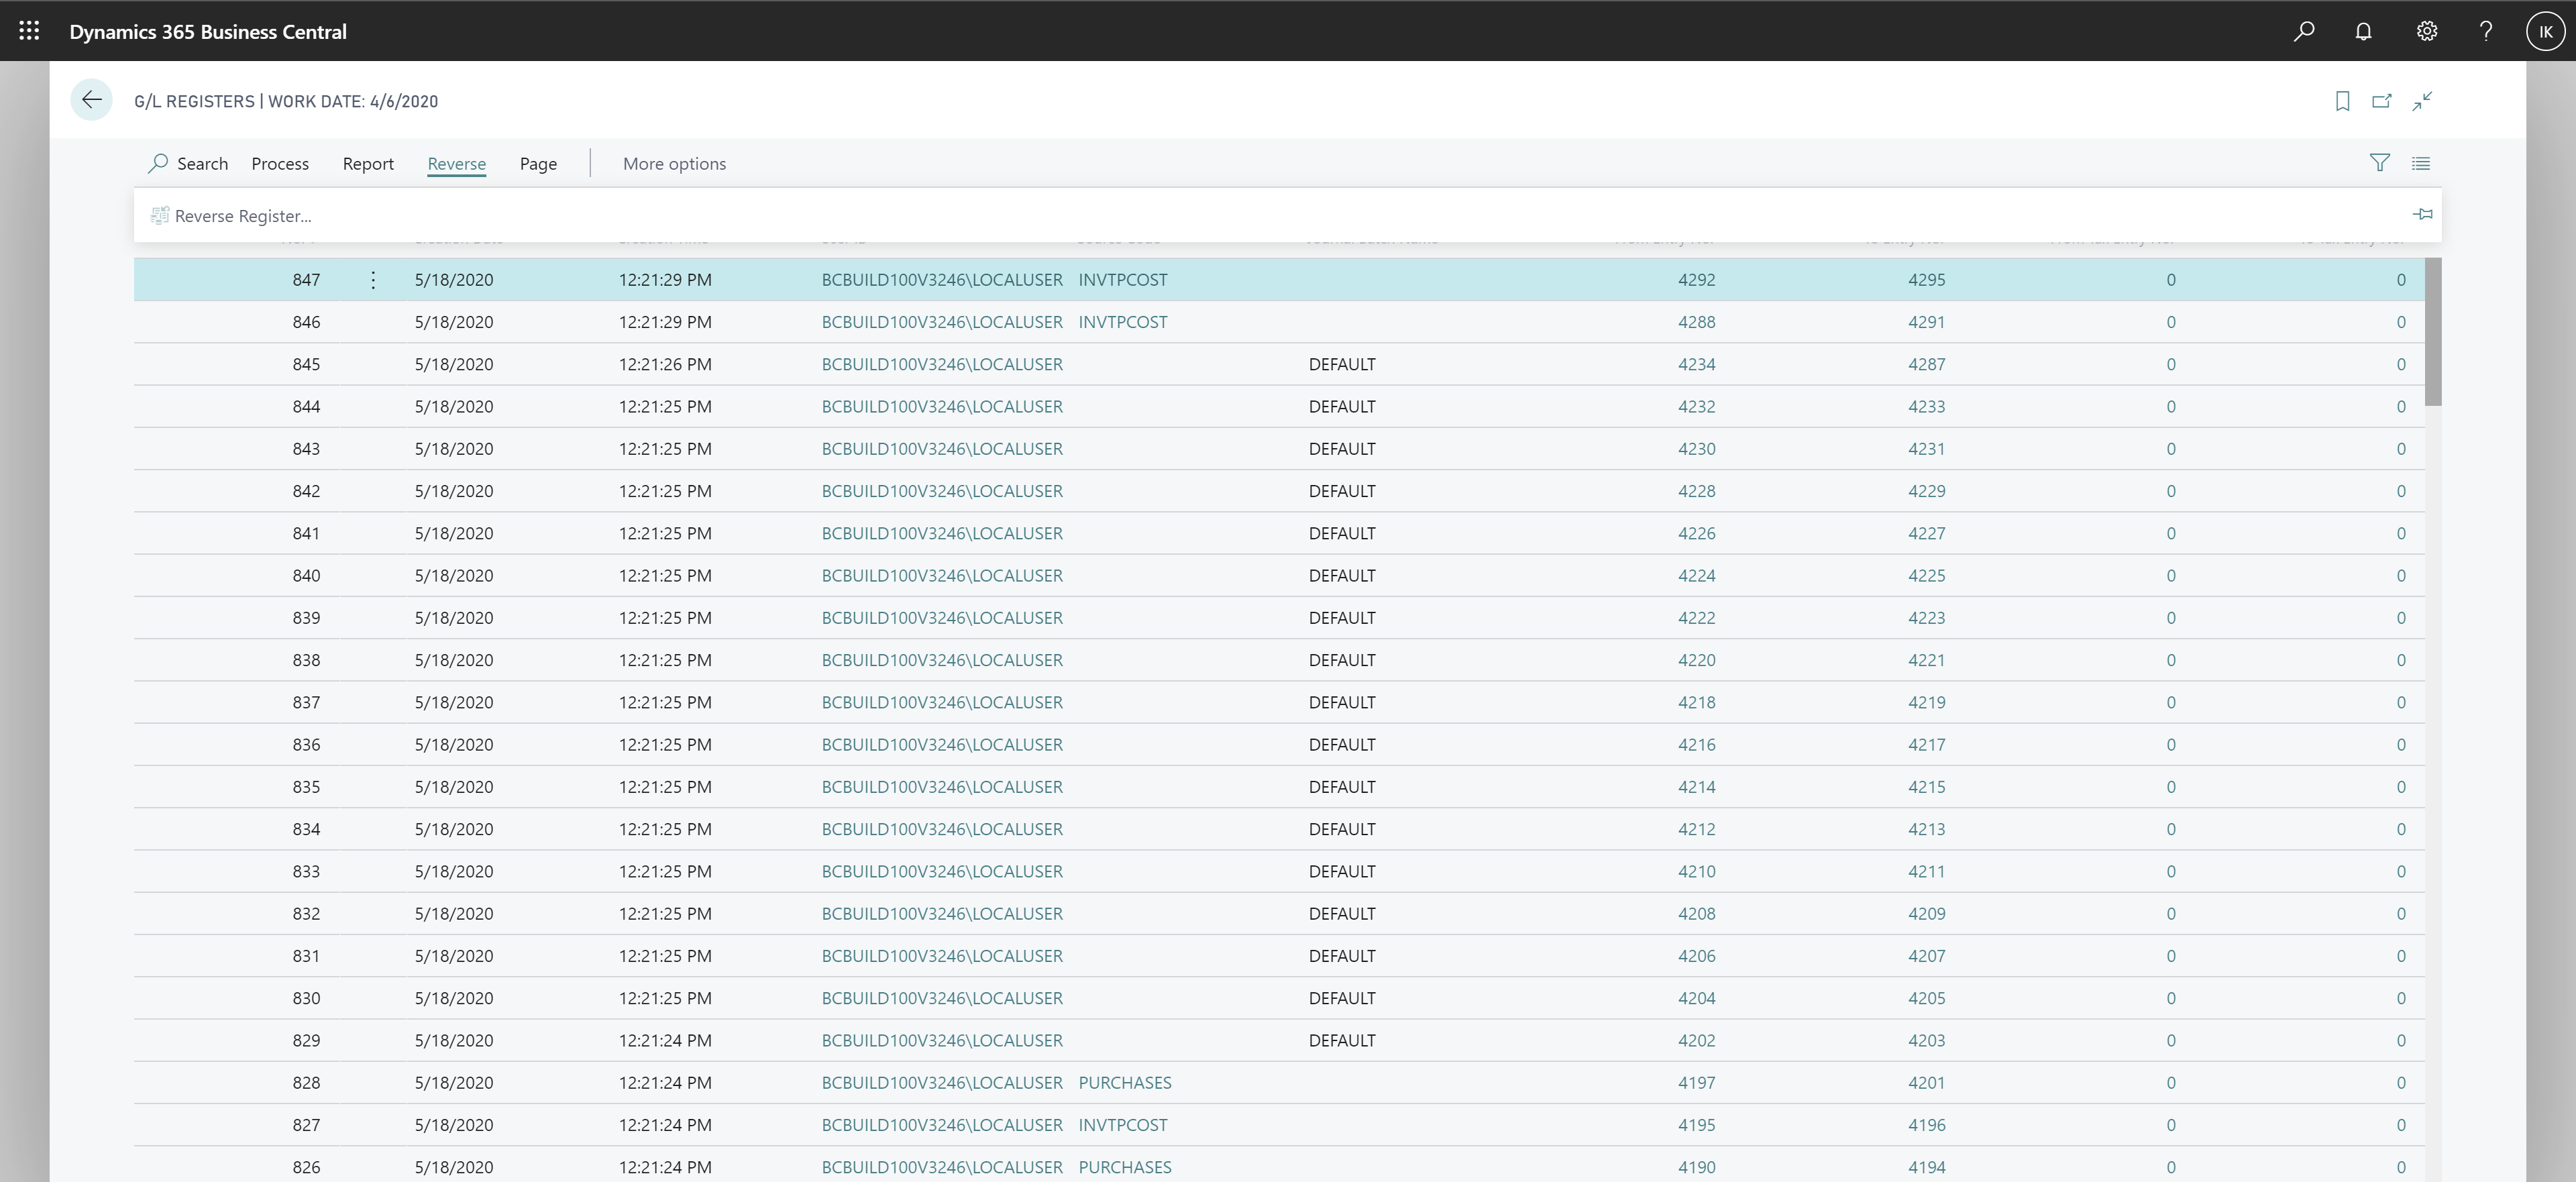Click the Reverse Register button
2576x1182 pixels.
coord(241,215)
